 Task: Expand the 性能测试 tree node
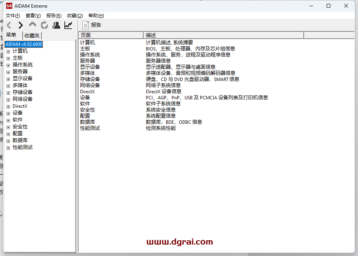coord(8,148)
